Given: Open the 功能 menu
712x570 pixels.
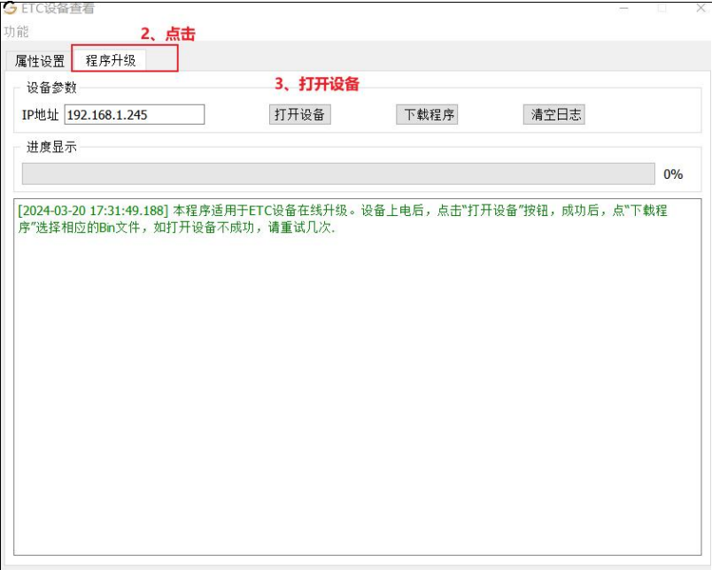Looking at the screenshot, I should tap(16, 32).
